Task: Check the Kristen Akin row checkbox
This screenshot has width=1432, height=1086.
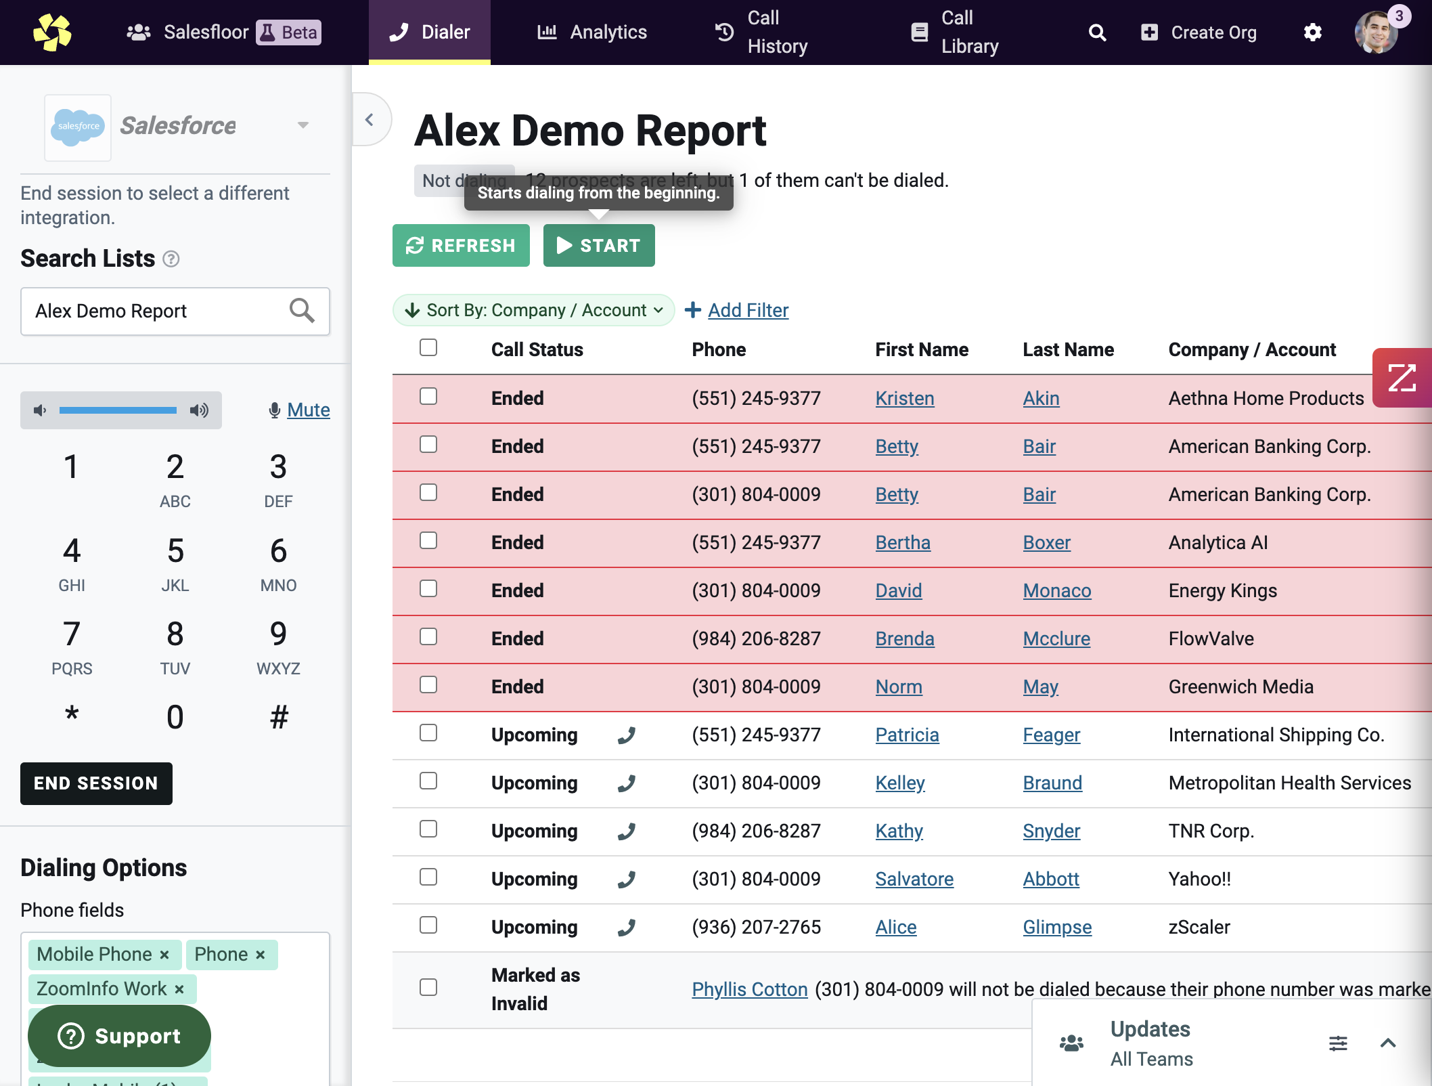Action: tap(428, 396)
